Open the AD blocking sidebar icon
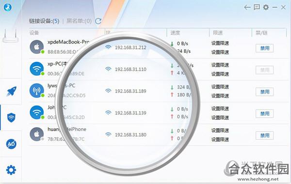This screenshot has width=291, height=184. [x=11, y=144]
